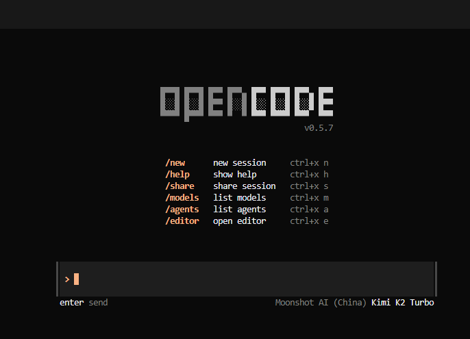Click the 'ctrl+x s' shortcut text
The height and width of the screenshot is (339, 470).
309,186
